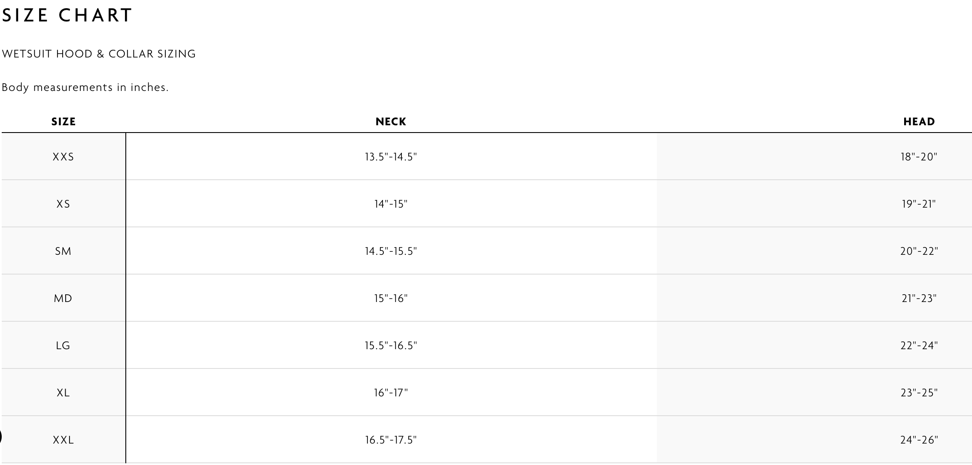Select the XXL size row label
972x465 pixels.
click(x=64, y=440)
